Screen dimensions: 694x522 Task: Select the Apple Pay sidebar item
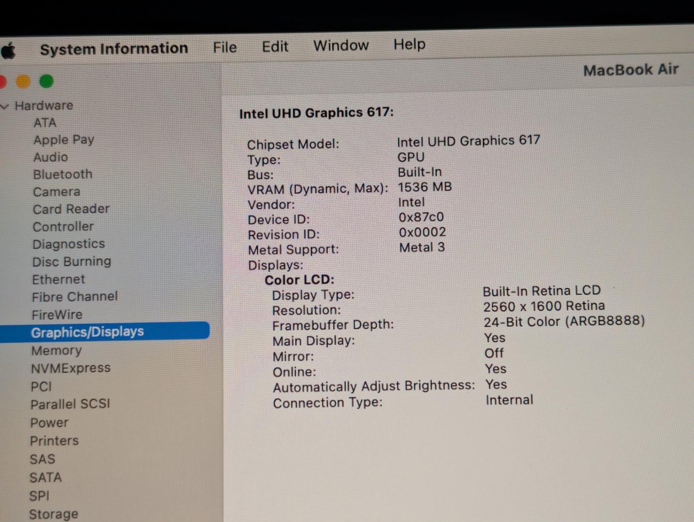pyautogui.click(x=64, y=140)
